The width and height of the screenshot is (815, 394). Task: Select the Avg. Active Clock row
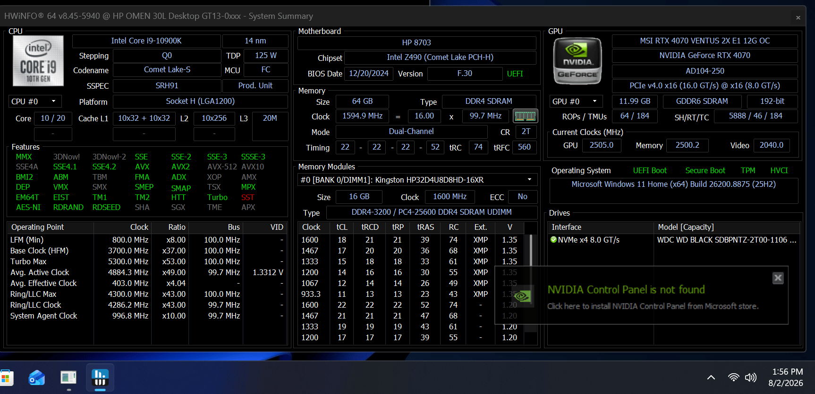point(147,272)
